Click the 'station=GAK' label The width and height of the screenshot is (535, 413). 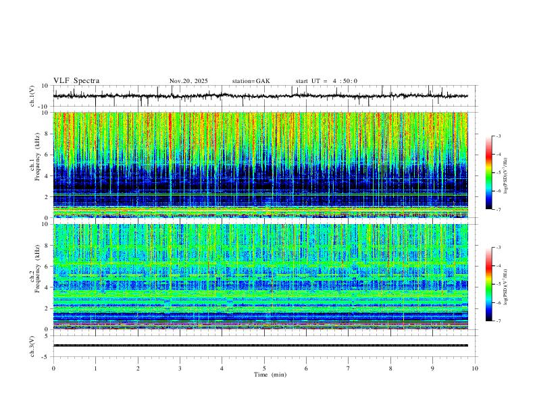pyautogui.click(x=251, y=81)
